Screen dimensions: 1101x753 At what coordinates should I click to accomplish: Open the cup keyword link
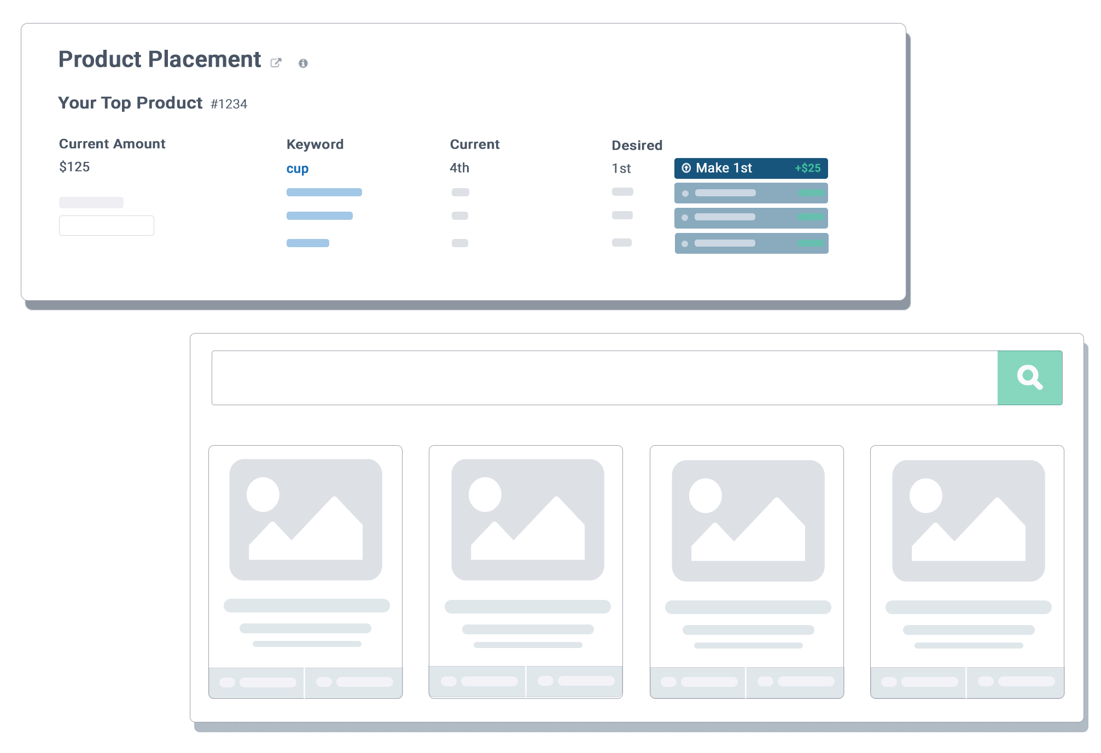point(297,168)
